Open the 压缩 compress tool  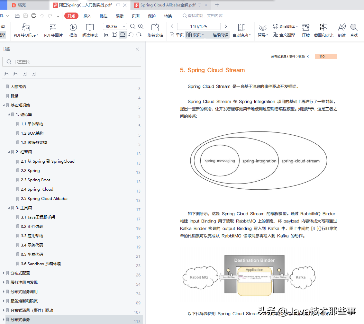(306, 31)
